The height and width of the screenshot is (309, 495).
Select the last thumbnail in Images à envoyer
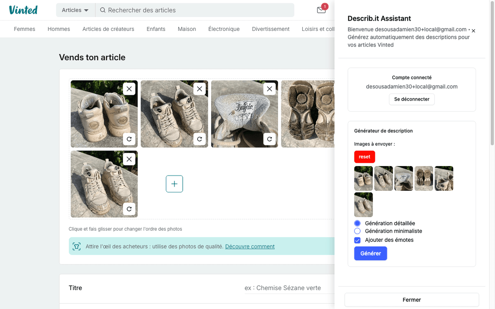pos(363,204)
